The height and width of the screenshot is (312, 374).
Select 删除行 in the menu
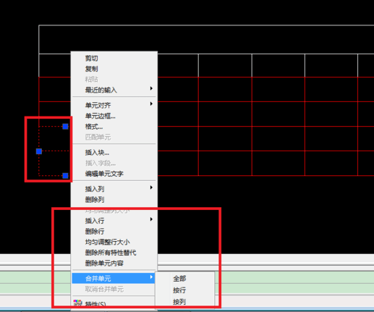[x=95, y=232]
